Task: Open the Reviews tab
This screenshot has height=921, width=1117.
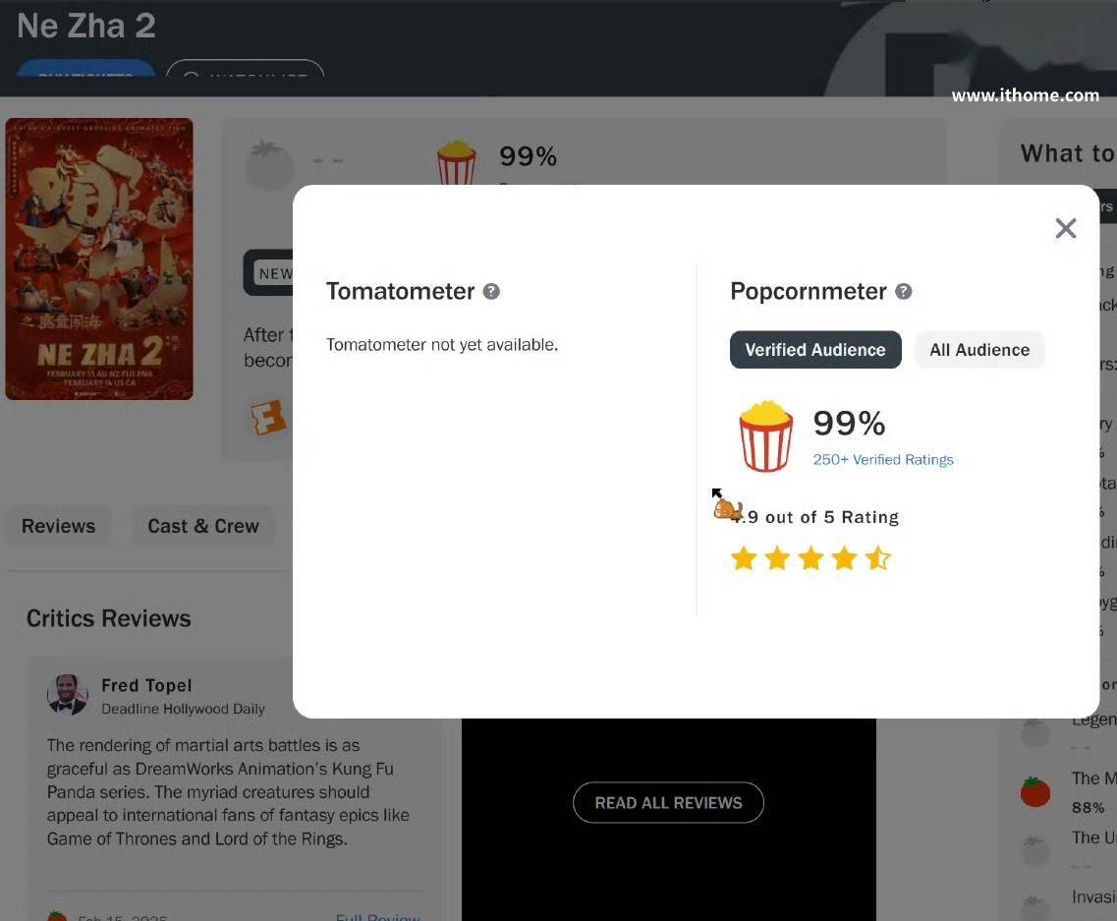Action: pos(58,525)
